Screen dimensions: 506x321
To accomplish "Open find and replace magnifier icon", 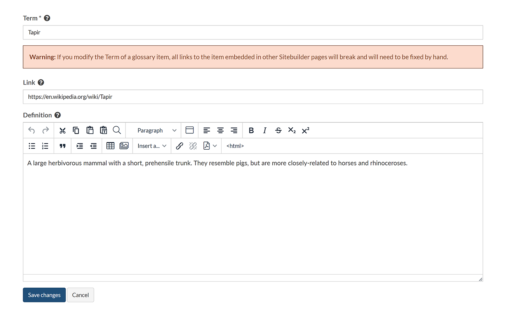I will point(117,131).
